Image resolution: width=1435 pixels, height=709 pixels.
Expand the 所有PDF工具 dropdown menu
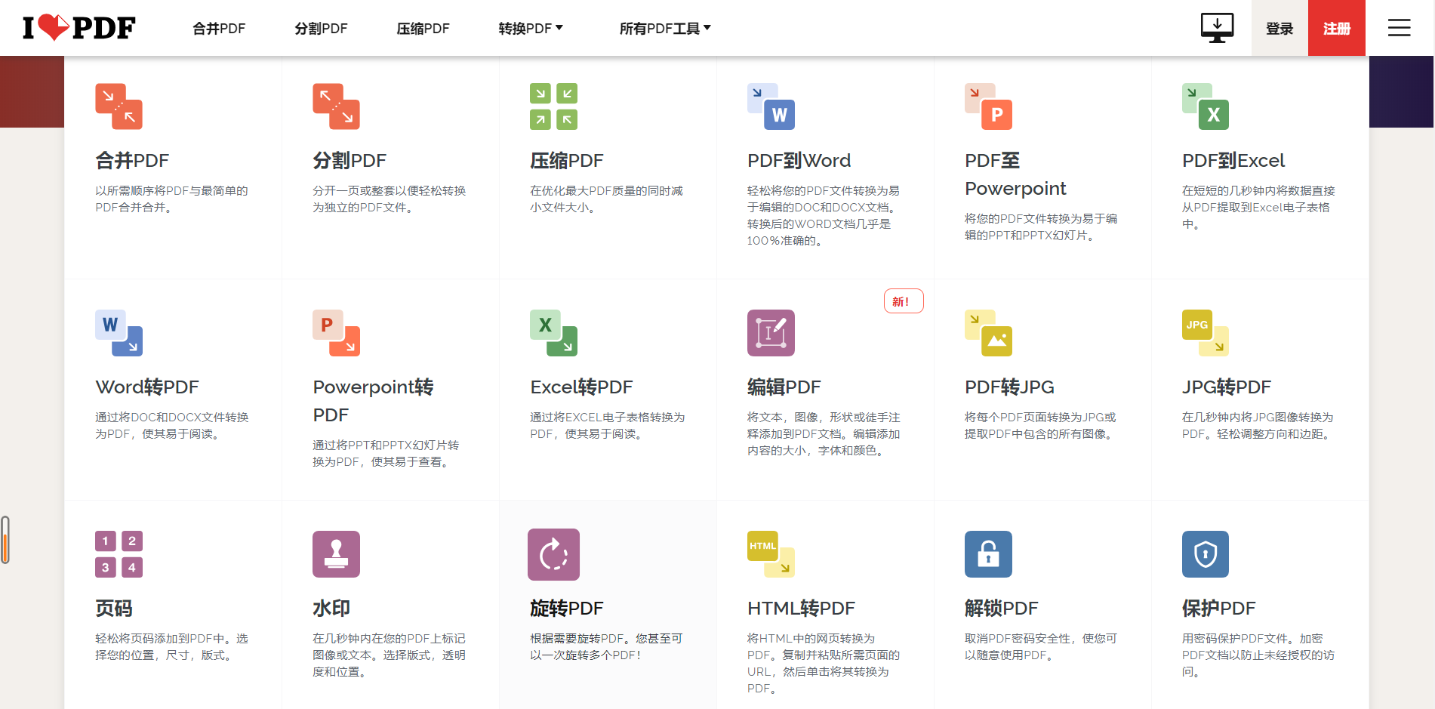click(x=665, y=28)
